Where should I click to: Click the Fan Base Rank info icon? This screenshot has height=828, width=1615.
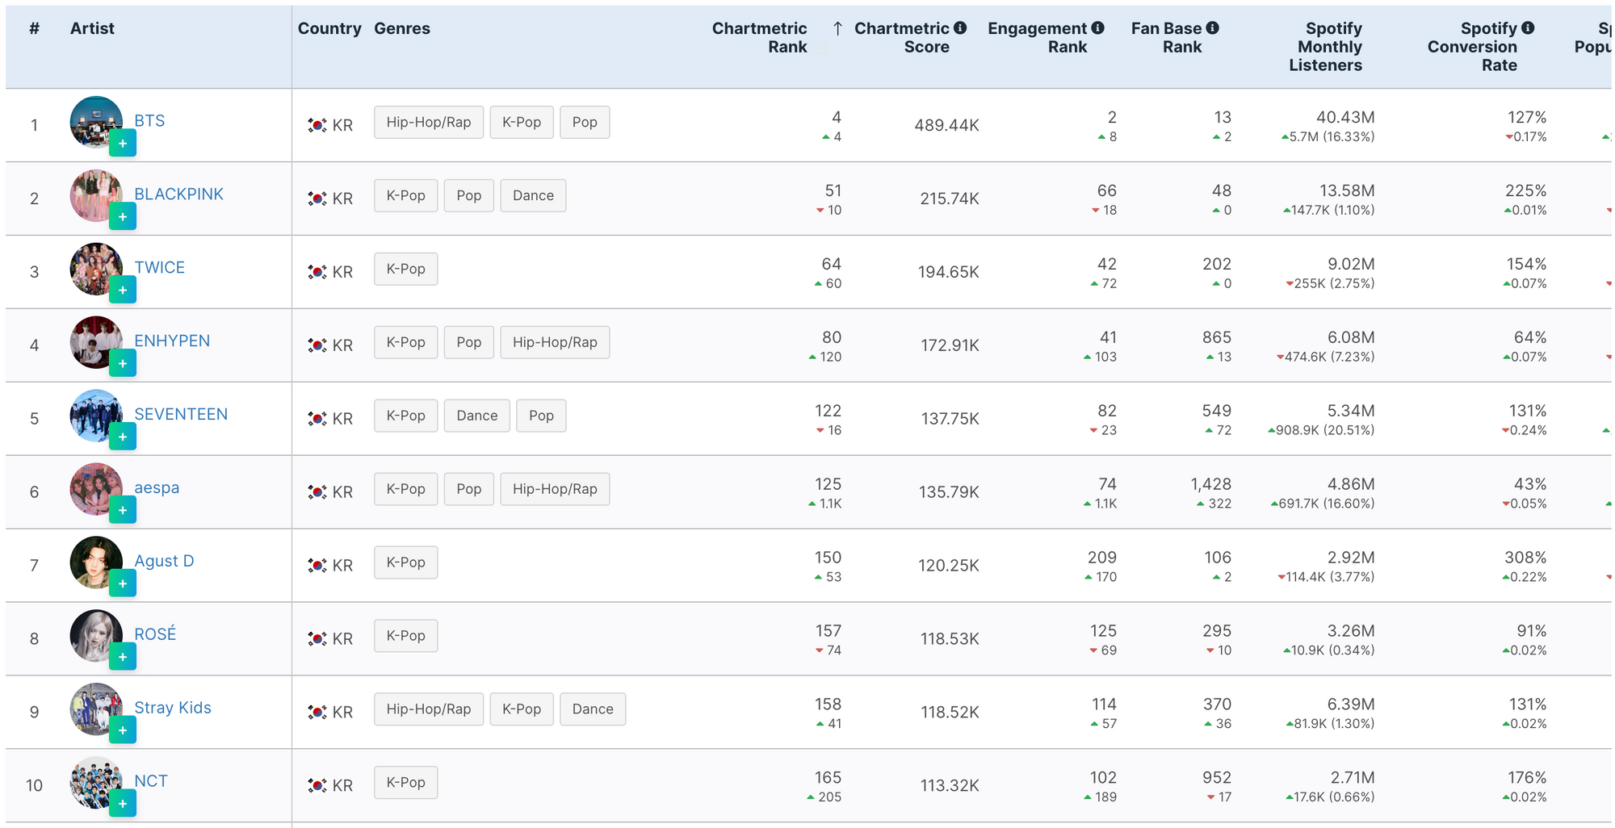pyautogui.click(x=1213, y=28)
